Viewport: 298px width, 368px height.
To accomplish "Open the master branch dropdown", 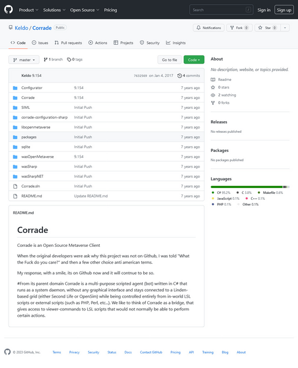I will [24, 60].
